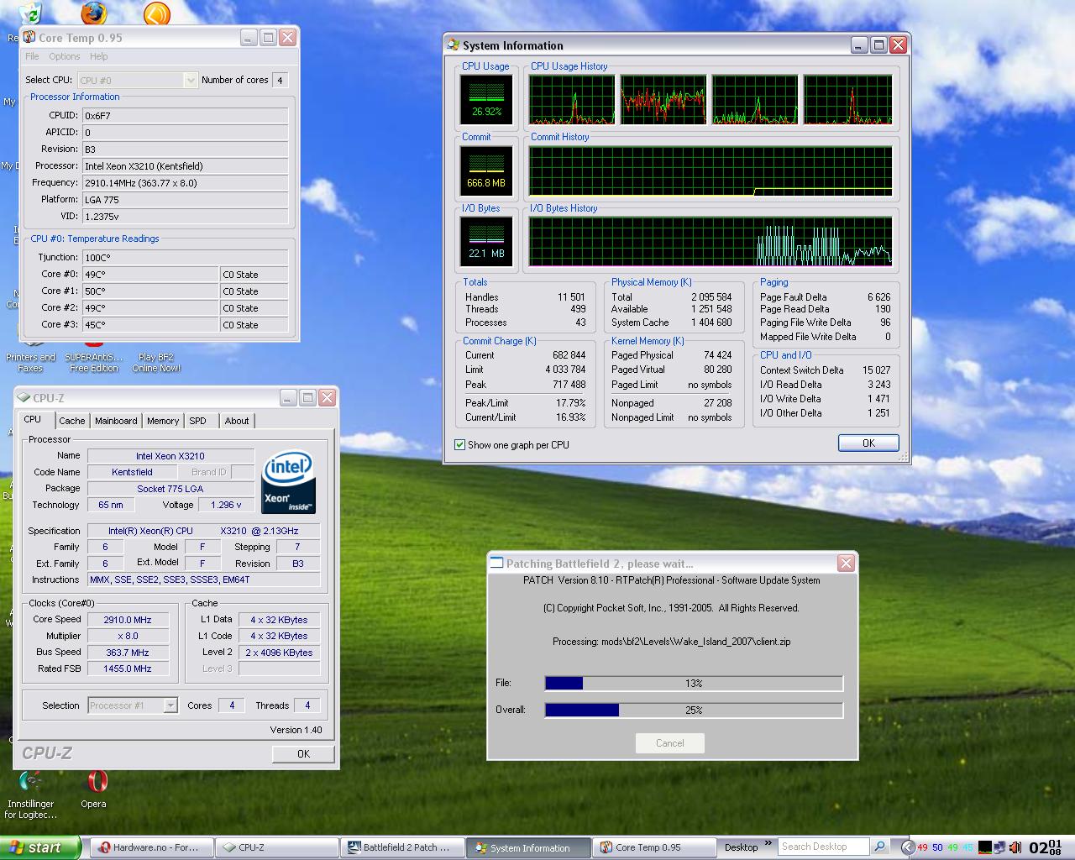Click OK in the System Information window
The image size is (1075, 860).
click(868, 443)
